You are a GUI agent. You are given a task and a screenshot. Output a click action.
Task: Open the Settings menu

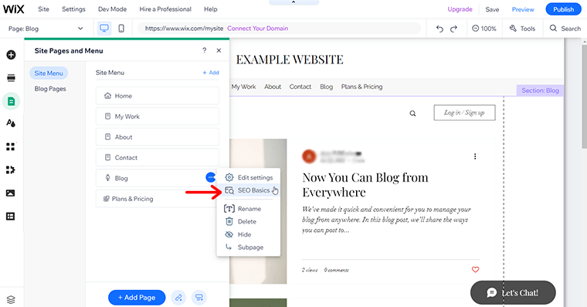click(73, 9)
